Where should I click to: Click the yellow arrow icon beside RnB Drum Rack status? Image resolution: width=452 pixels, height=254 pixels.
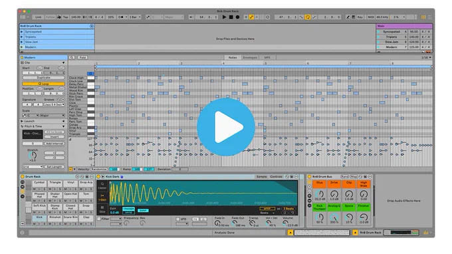click(355, 232)
